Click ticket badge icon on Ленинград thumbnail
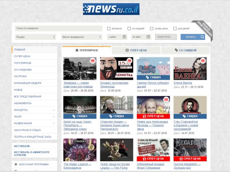 point(129,61)
